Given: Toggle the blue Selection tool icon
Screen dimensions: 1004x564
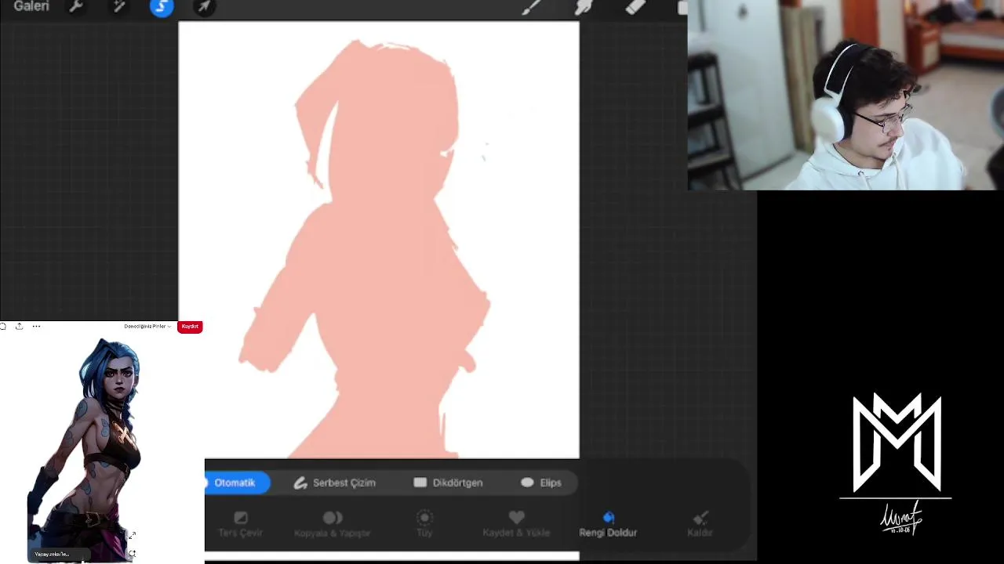Looking at the screenshot, I should coord(162,7).
